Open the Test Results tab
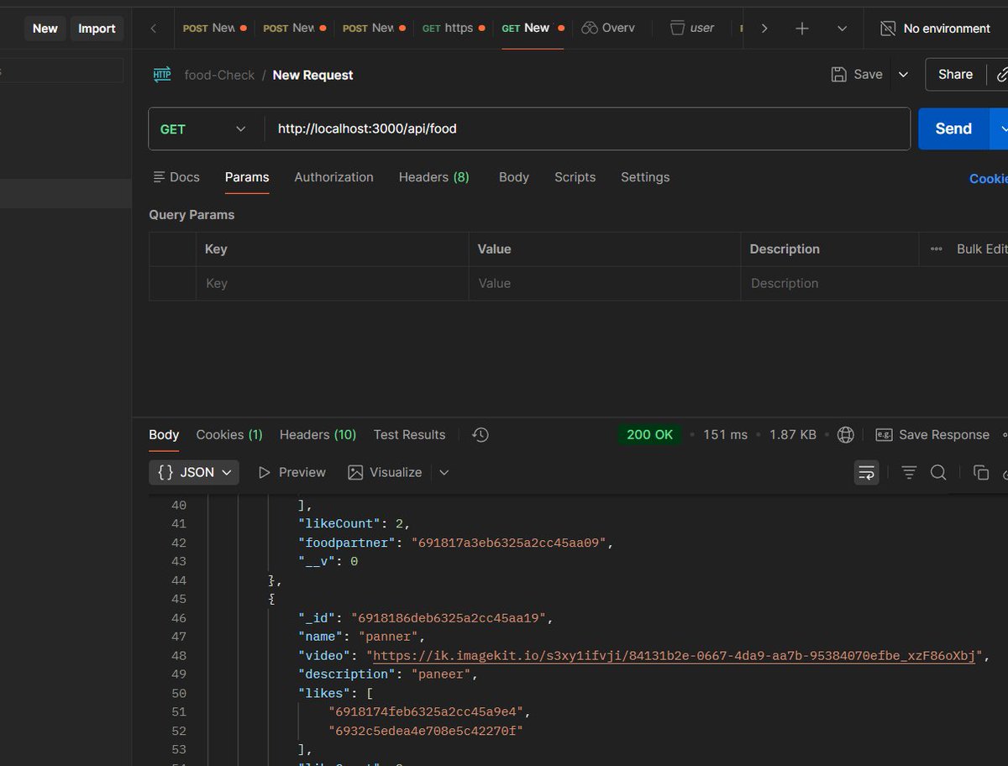 pyautogui.click(x=409, y=435)
